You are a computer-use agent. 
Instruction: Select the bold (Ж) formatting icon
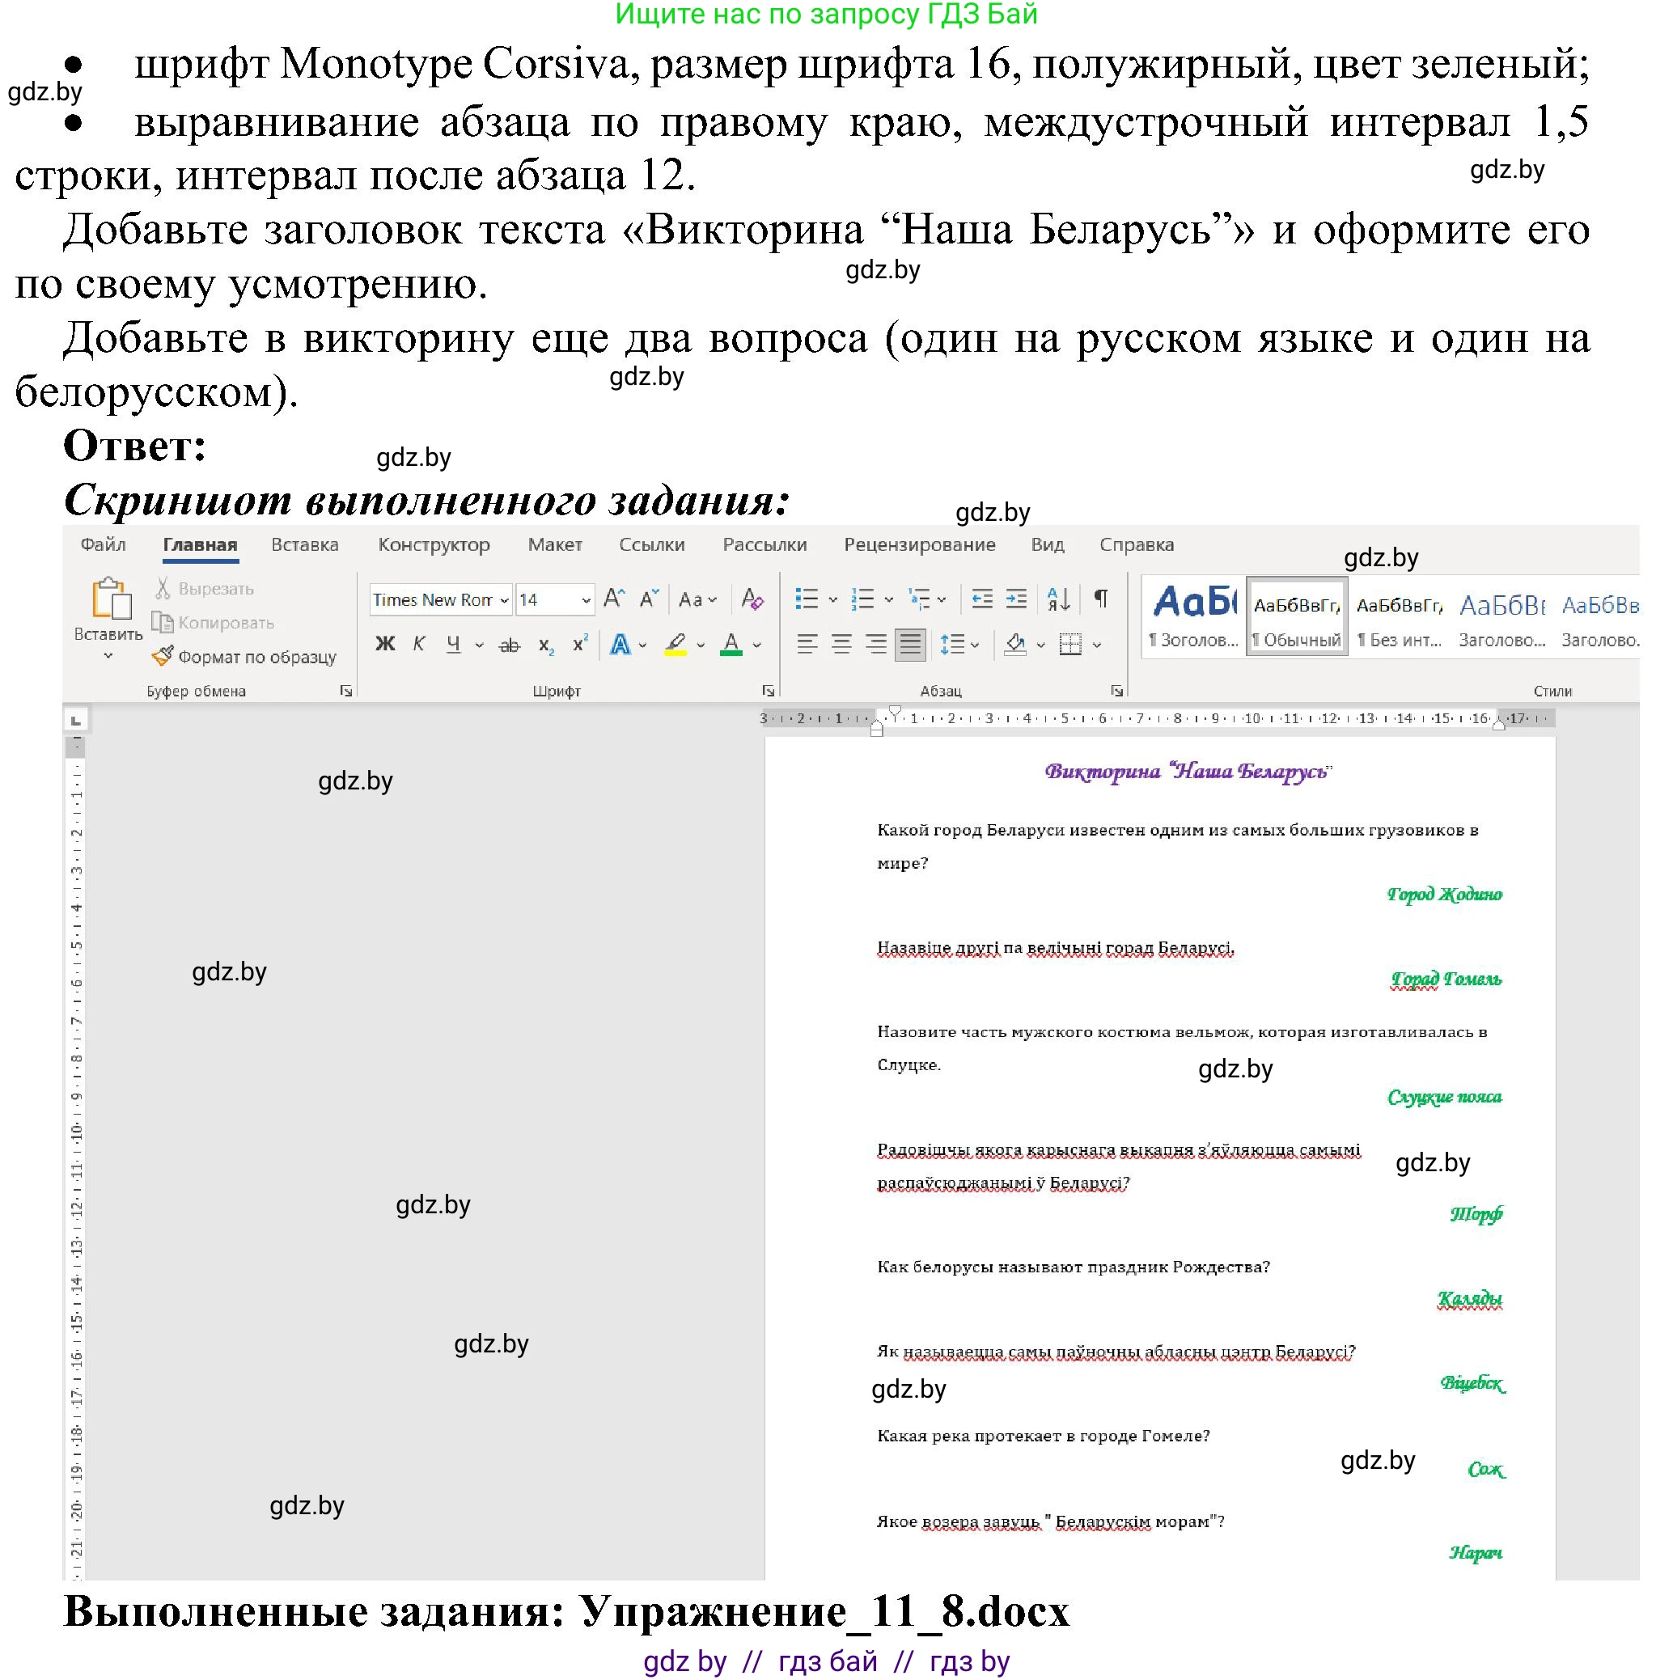point(385,644)
